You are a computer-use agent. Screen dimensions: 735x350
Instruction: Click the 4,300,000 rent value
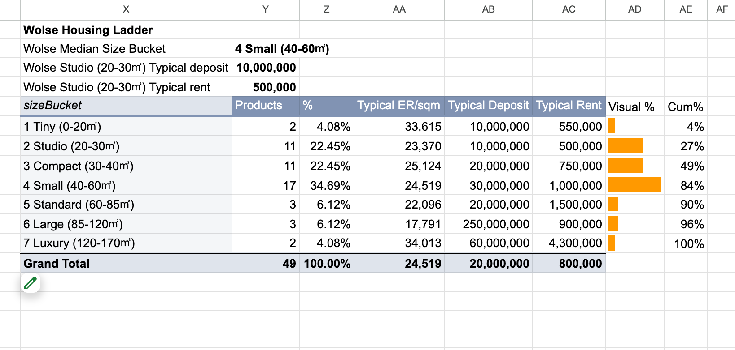point(569,243)
